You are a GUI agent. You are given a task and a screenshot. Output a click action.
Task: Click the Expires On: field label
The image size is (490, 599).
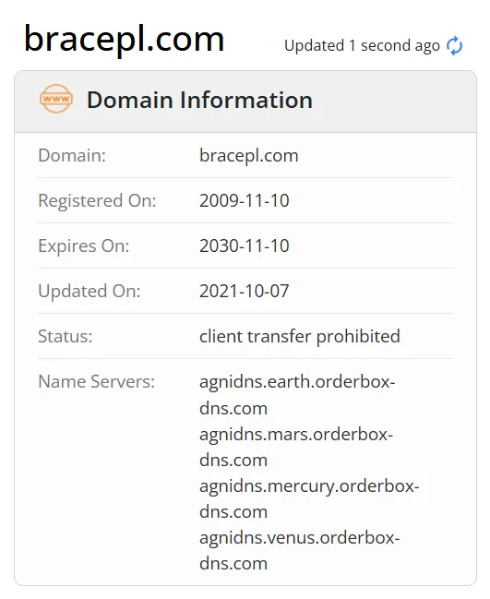pos(84,246)
